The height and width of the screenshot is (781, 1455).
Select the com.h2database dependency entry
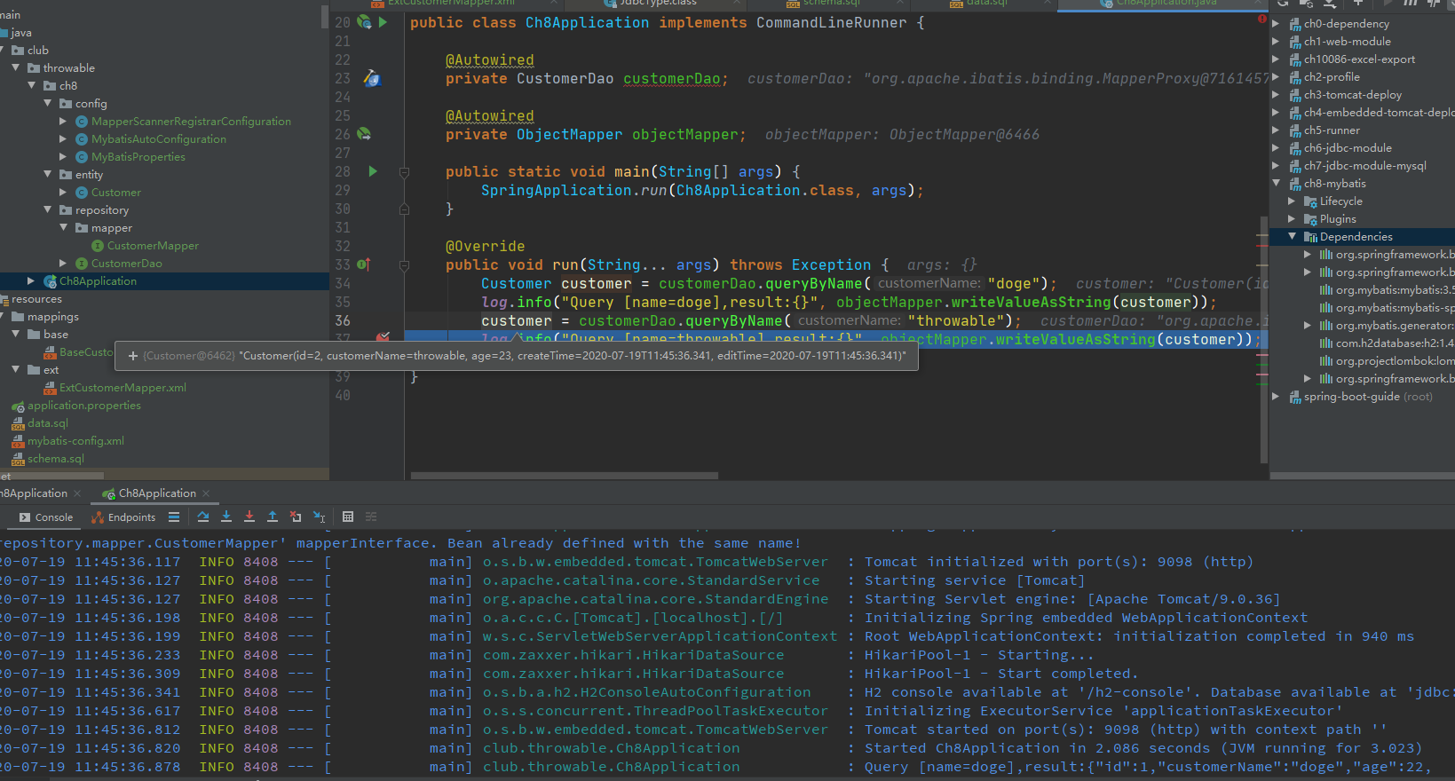tap(1394, 343)
